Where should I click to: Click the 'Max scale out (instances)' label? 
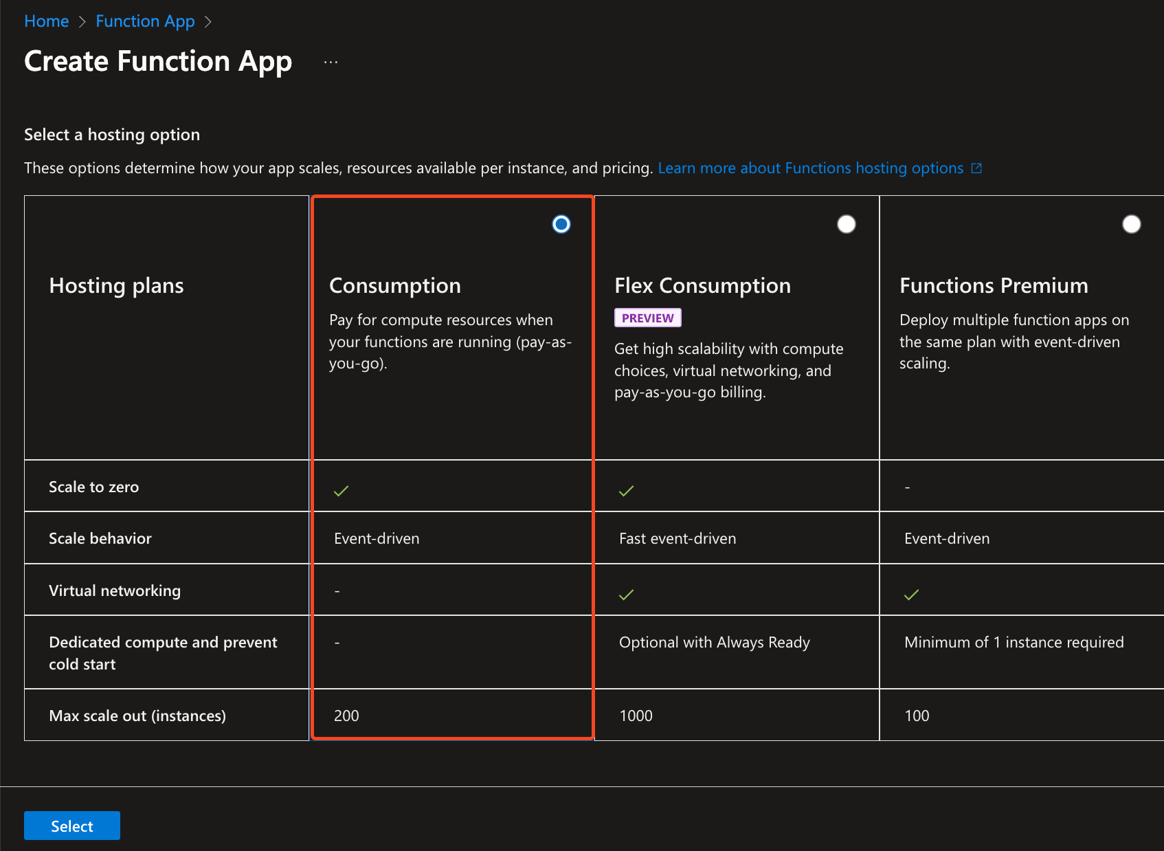tap(137, 716)
